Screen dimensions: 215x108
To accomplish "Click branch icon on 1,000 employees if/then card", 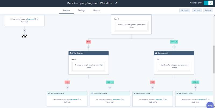I will [x=71, y=53].
